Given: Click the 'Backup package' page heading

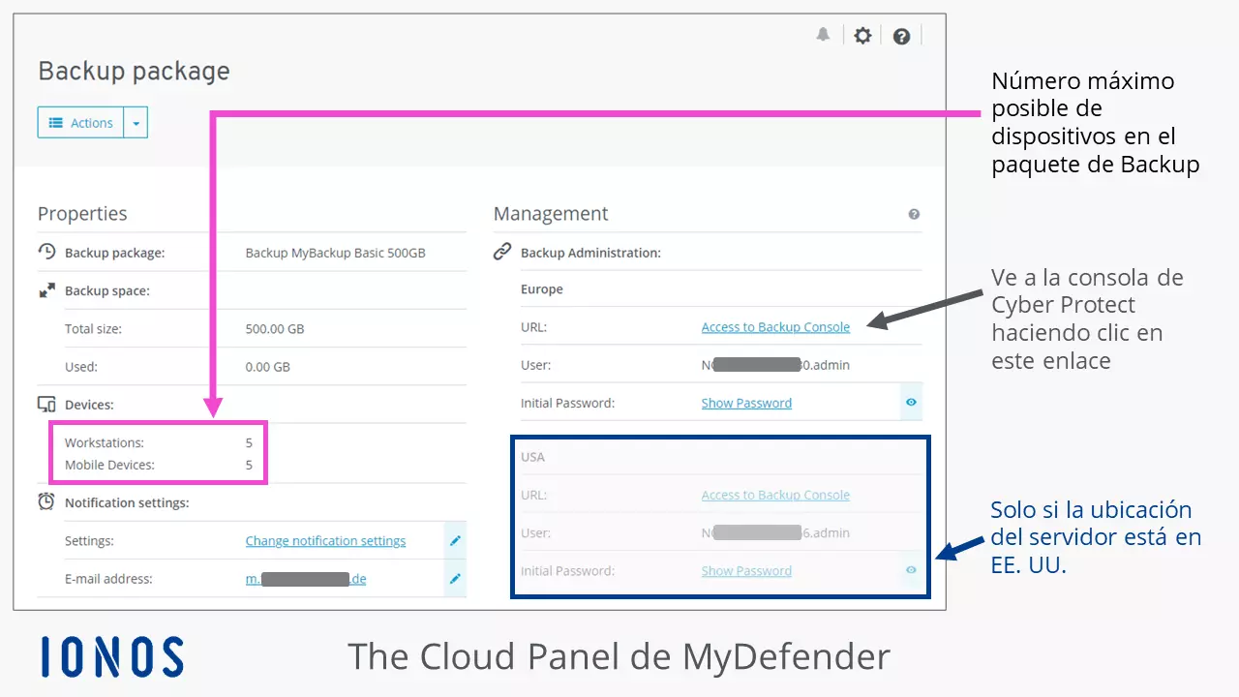Looking at the screenshot, I should point(134,71).
